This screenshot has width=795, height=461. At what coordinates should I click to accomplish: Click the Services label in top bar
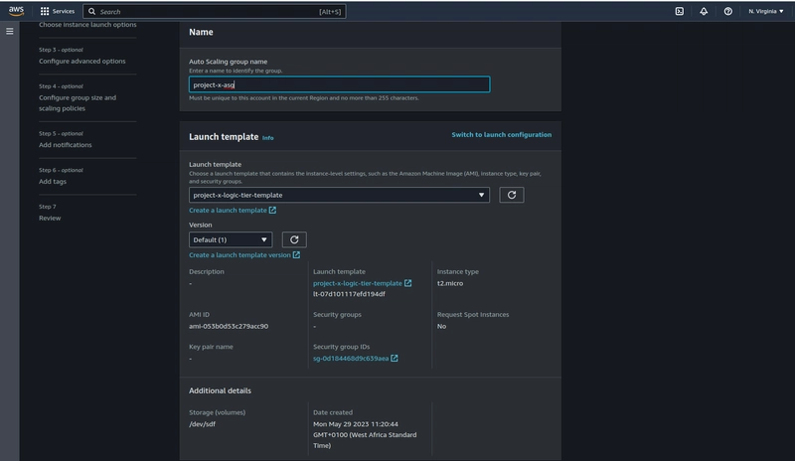coord(64,11)
